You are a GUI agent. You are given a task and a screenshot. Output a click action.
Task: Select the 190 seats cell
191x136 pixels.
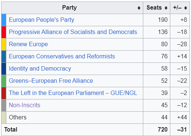tap(157, 20)
